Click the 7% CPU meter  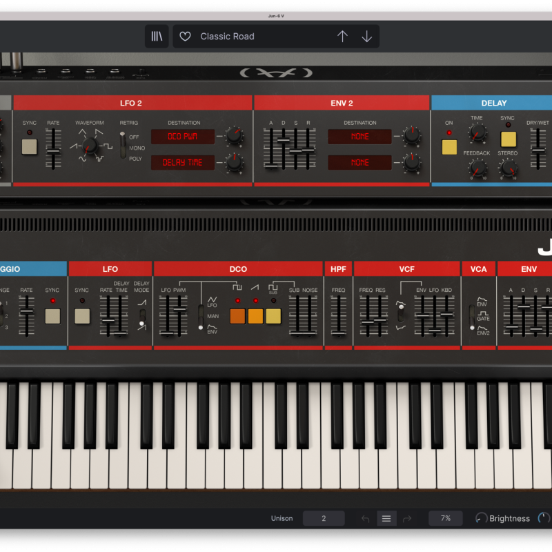tap(445, 518)
